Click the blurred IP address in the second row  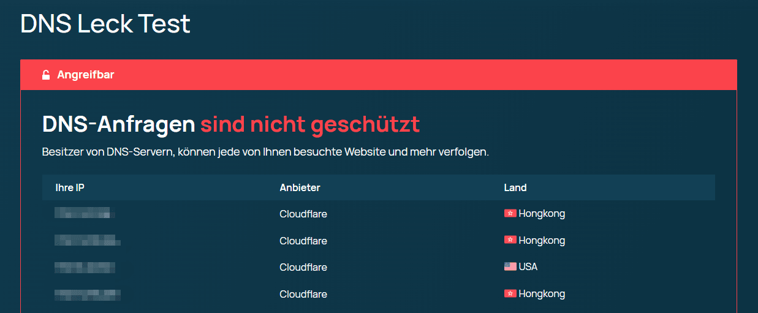(x=87, y=241)
